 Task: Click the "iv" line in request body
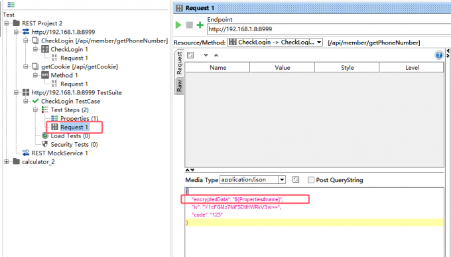[236, 207]
